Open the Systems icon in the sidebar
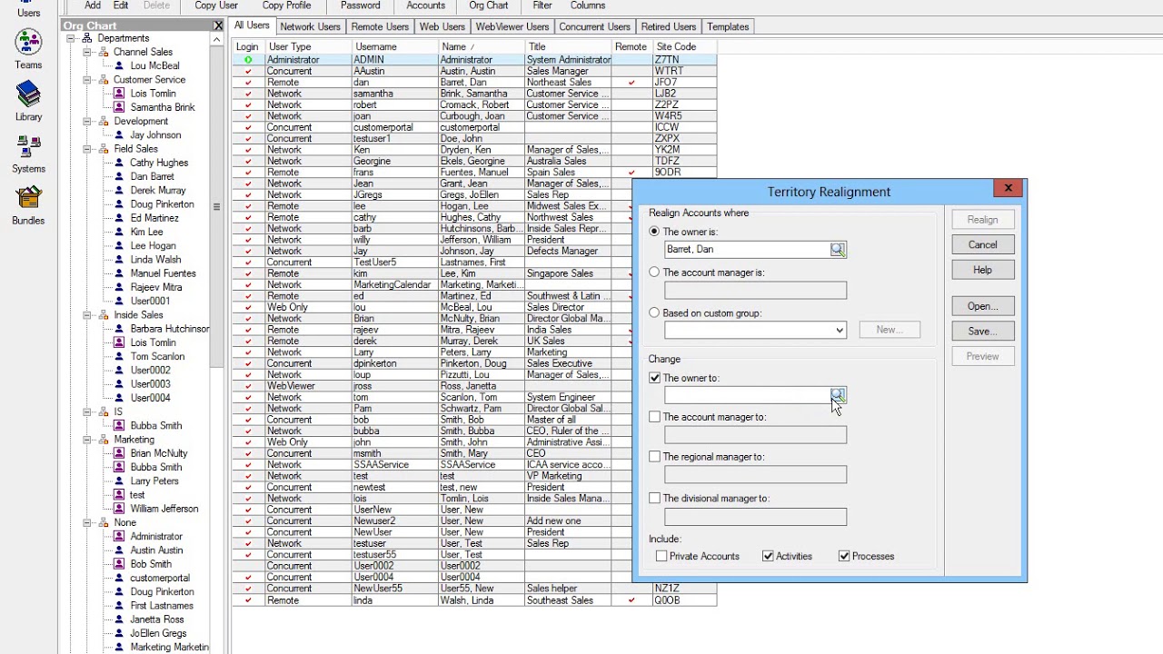1163x654 pixels. (x=28, y=146)
